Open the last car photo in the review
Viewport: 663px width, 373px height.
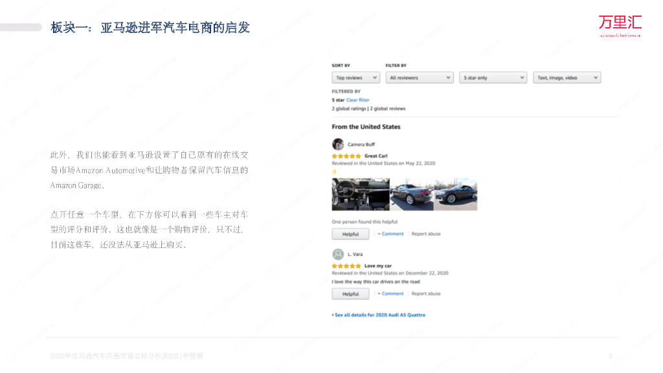pos(456,194)
